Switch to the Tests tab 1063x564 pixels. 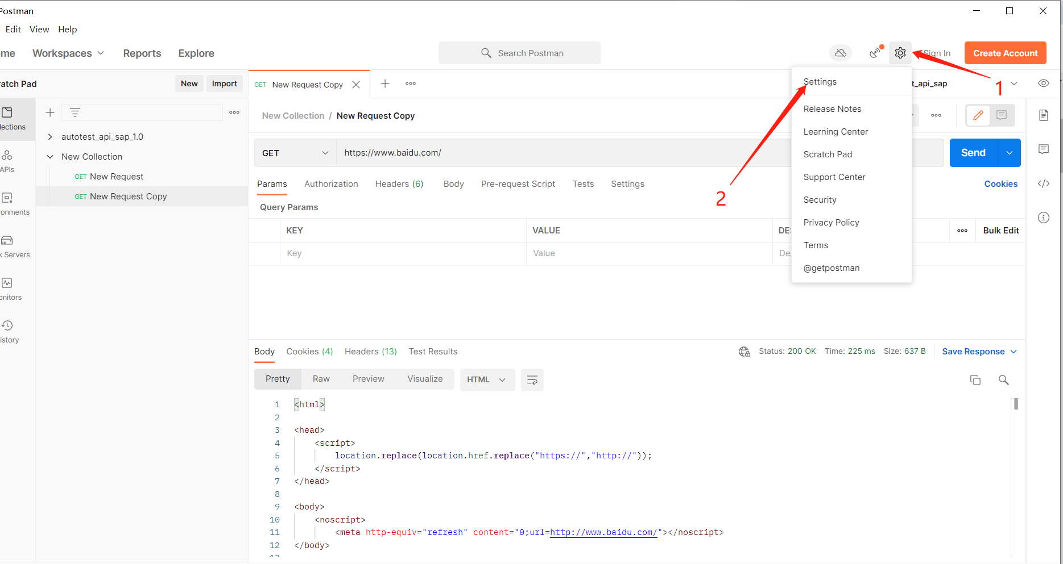coord(583,184)
